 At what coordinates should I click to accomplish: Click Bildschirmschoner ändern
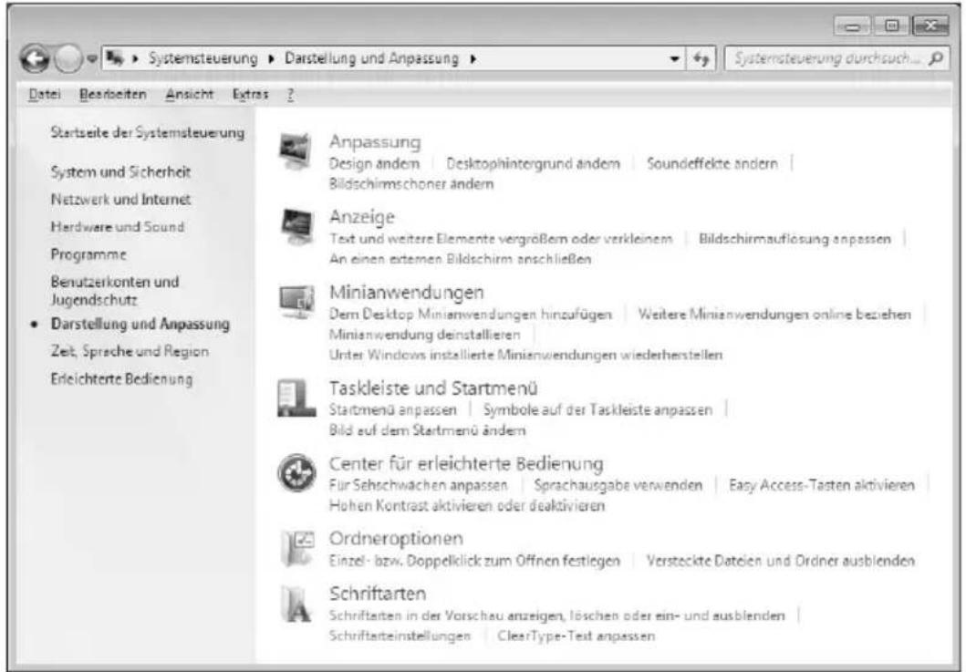click(x=410, y=184)
